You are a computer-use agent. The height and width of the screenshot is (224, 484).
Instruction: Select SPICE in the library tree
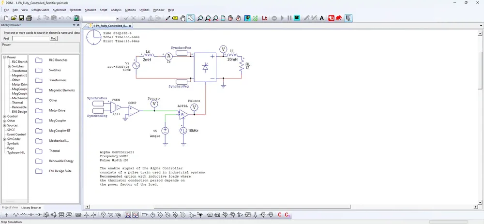(x=11, y=130)
